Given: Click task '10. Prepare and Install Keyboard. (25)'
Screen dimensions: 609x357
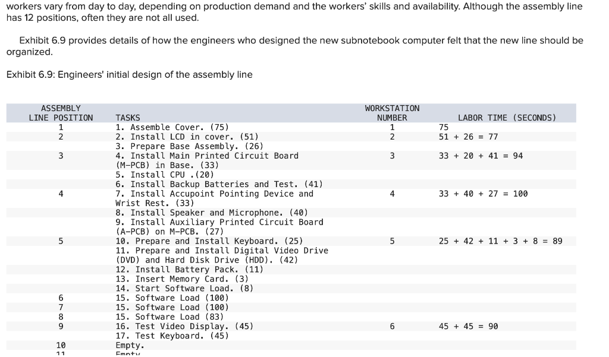Looking at the screenshot, I should tap(209, 241).
